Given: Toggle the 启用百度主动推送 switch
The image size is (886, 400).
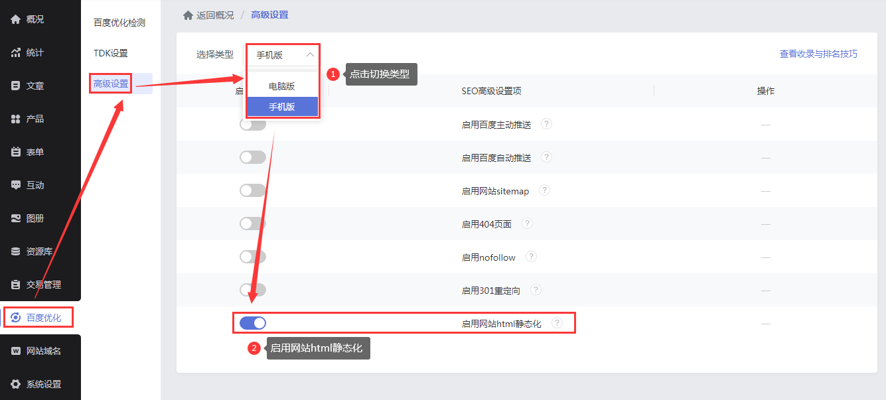Looking at the screenshot, I should (253, 124).
